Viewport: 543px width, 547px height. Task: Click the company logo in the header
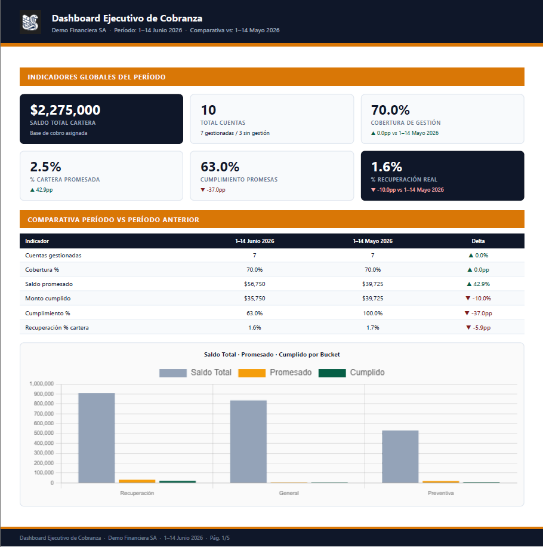pyautogui.click(x=30, y=22)
